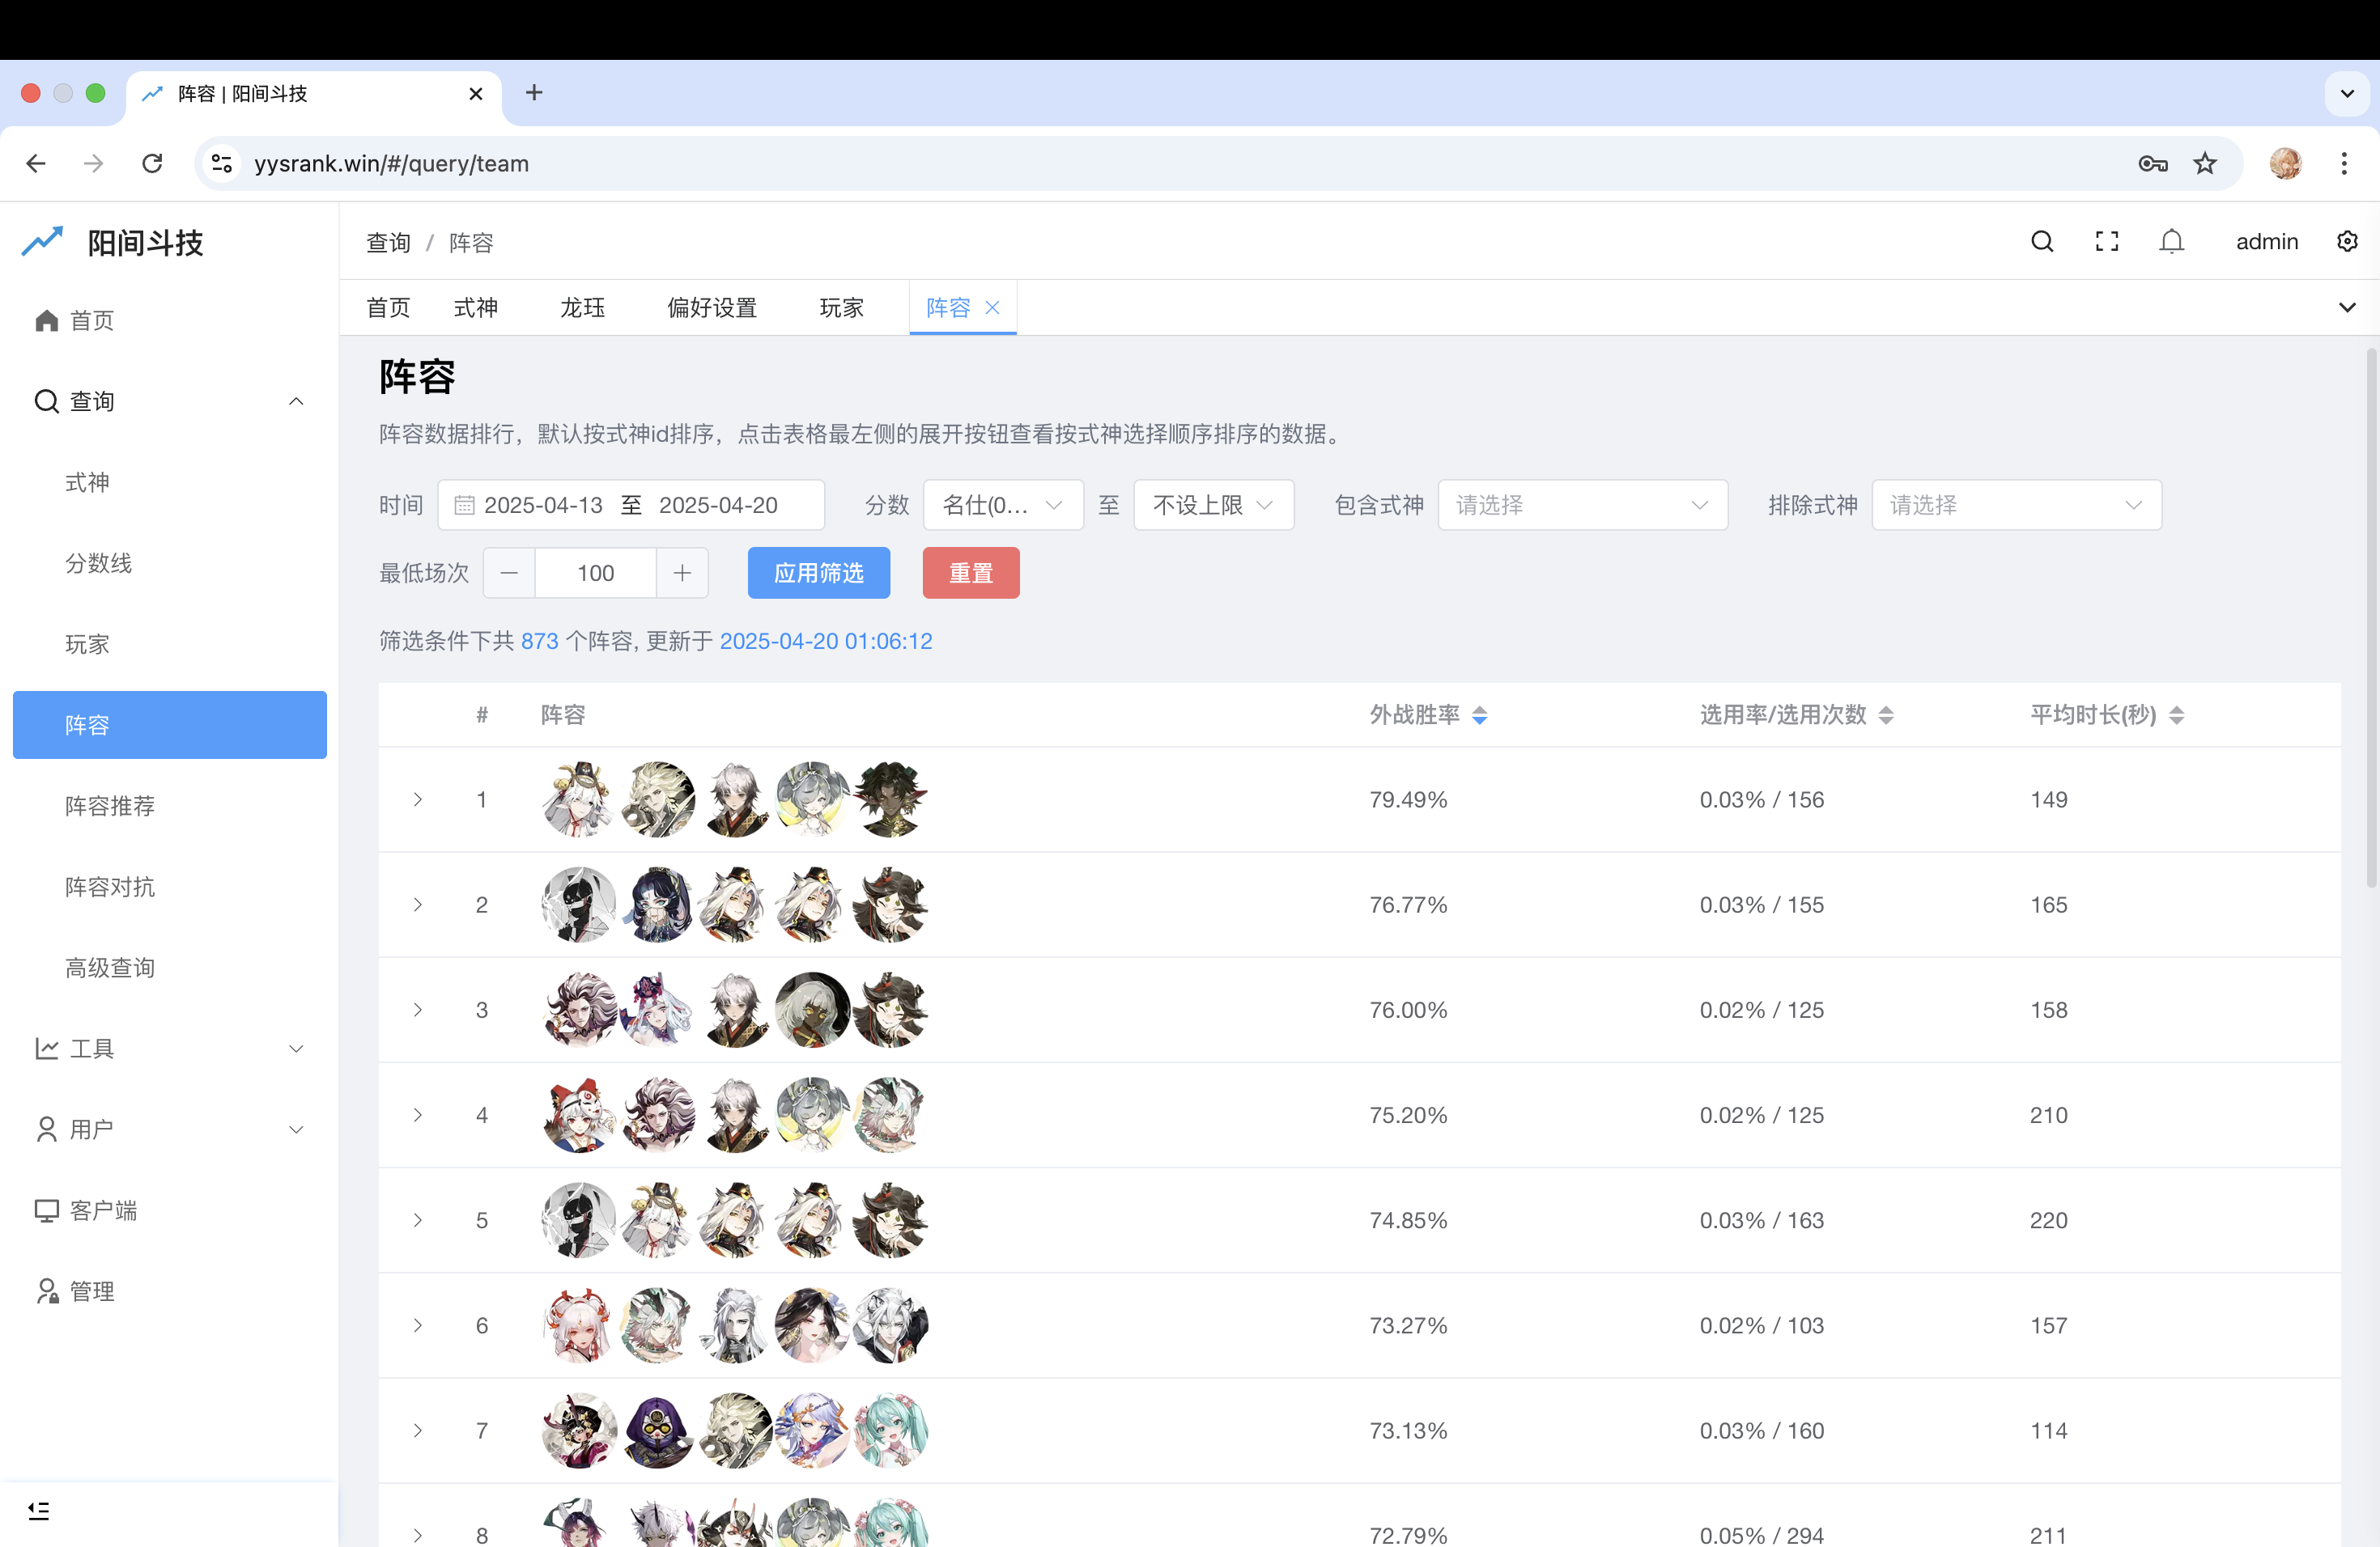Image resolution: width=2380 pixels, height=1547 pixels.
Task: Open the settings gear
Action: [x=2347, y=241]
